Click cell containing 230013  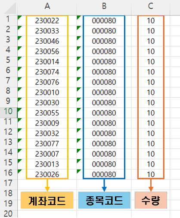(x=47, y=164)
